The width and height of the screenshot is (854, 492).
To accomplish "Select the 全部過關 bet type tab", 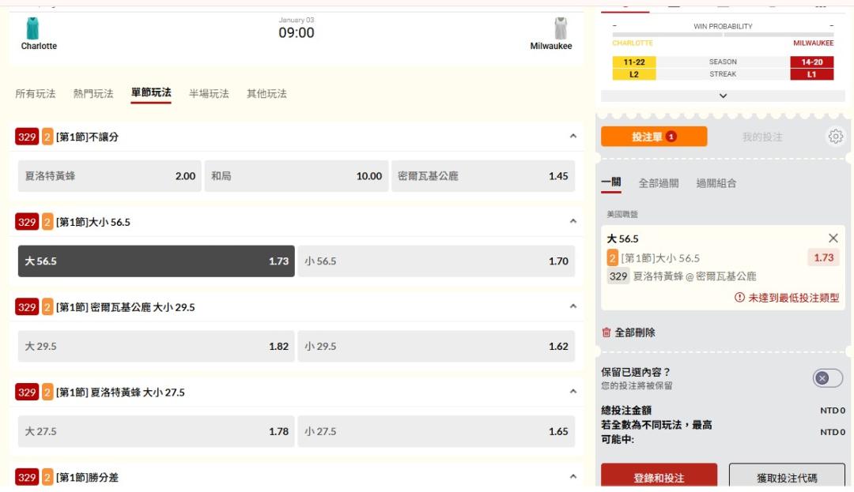I will (x=658, y=183).
